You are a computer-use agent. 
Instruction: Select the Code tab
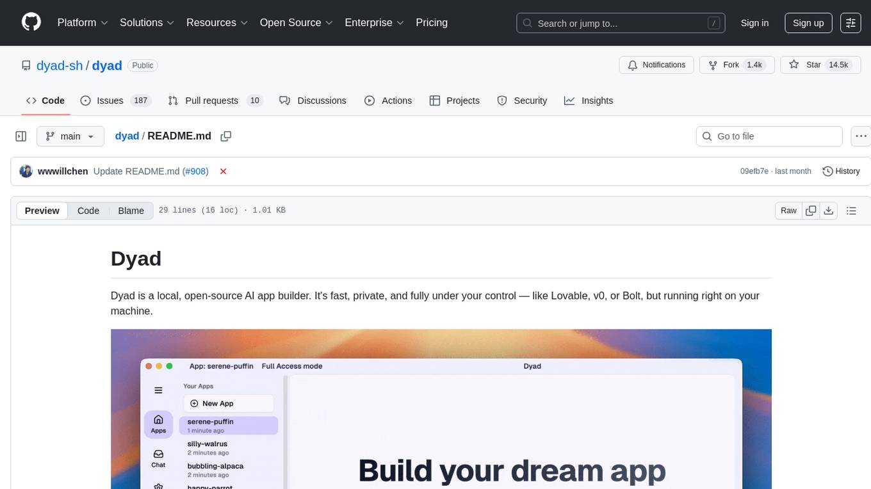coord(45,100)
